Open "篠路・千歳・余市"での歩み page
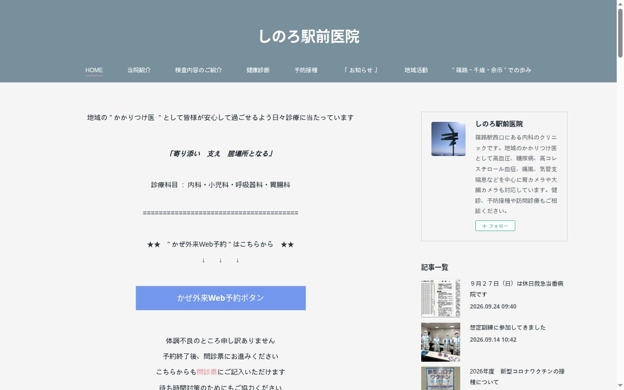 point(491,70)
